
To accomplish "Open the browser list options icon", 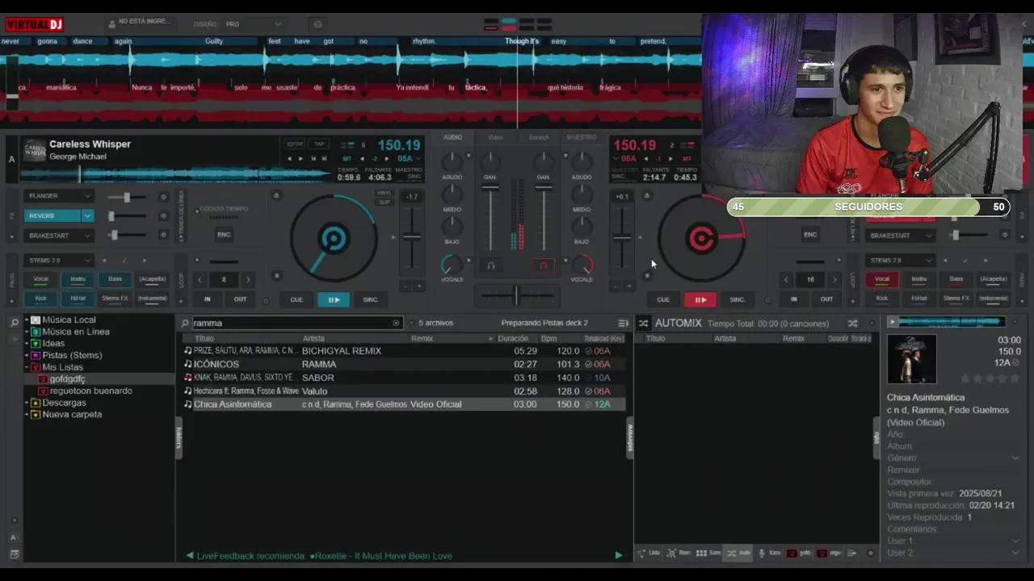I will [x=623, y=323].
